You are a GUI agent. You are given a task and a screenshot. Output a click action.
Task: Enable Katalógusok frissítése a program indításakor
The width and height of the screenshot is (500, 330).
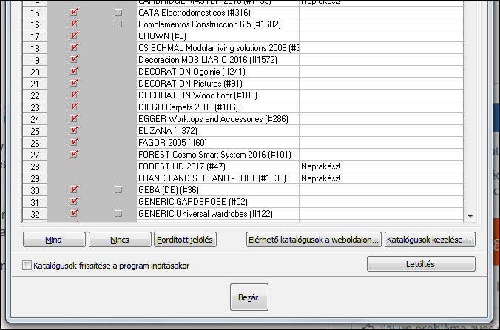(27, 266)
